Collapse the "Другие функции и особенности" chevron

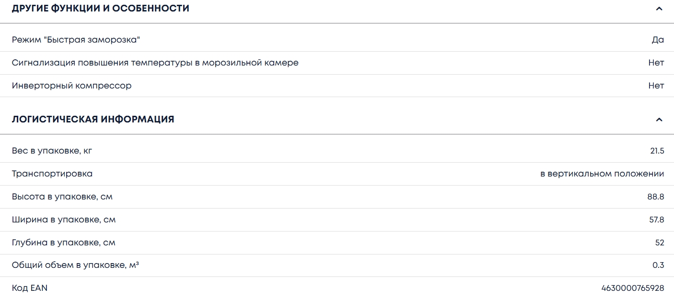659,9
